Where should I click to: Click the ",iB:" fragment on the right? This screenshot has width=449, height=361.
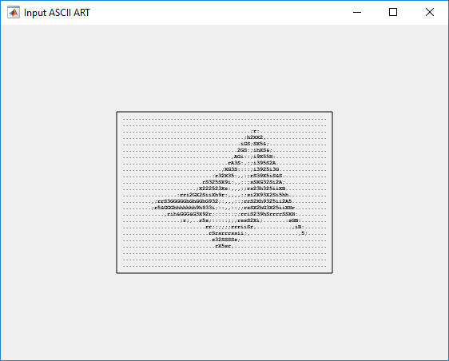click(x=298, y=227)
